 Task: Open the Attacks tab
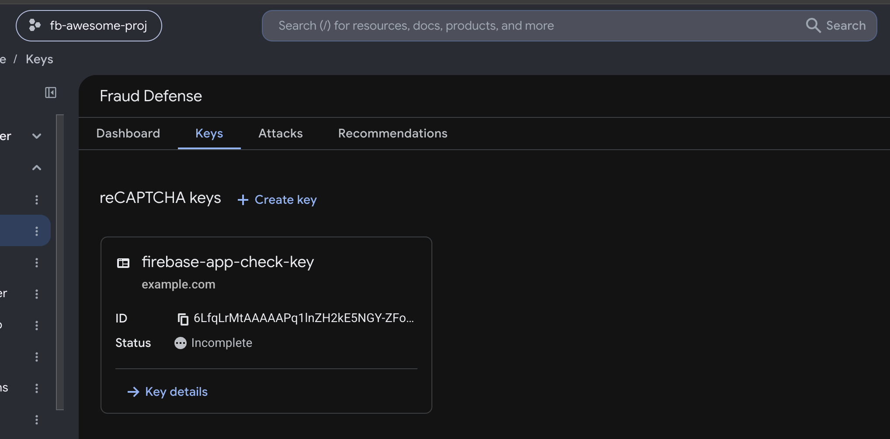(x=281, y=133)
